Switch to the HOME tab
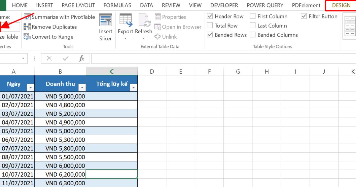The width and height of the screenshot is (356, 187). [x=20, y=5]
